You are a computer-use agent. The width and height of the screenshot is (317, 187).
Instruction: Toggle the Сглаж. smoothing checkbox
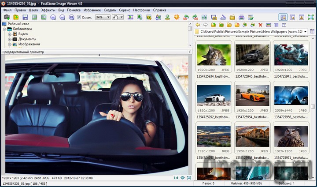tap(79, 17)
